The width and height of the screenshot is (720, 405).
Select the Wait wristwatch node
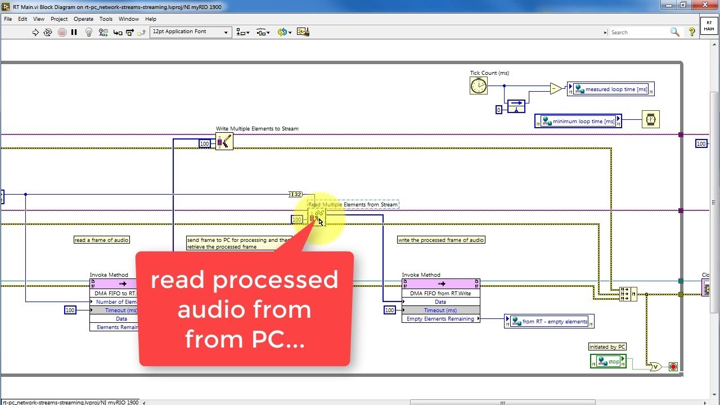tap(651, 119)
